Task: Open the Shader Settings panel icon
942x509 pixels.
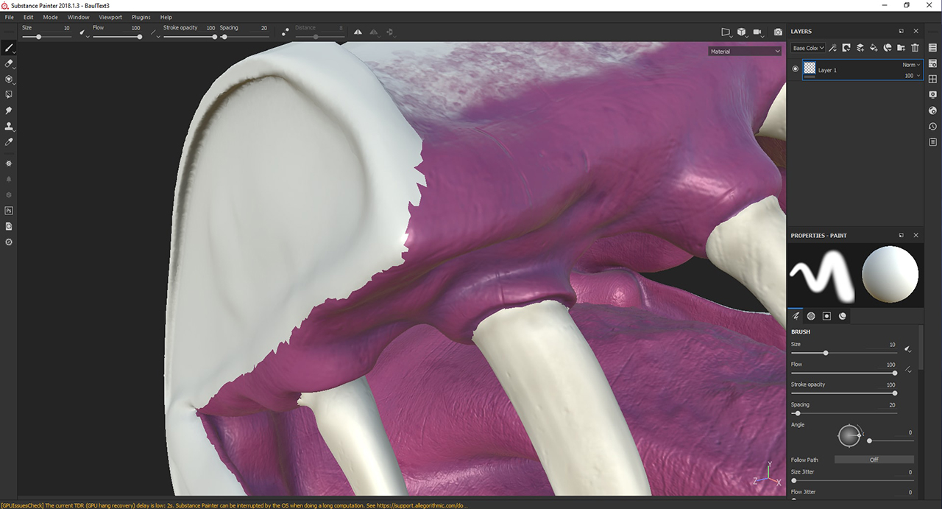Action: [x=933, y=110]
